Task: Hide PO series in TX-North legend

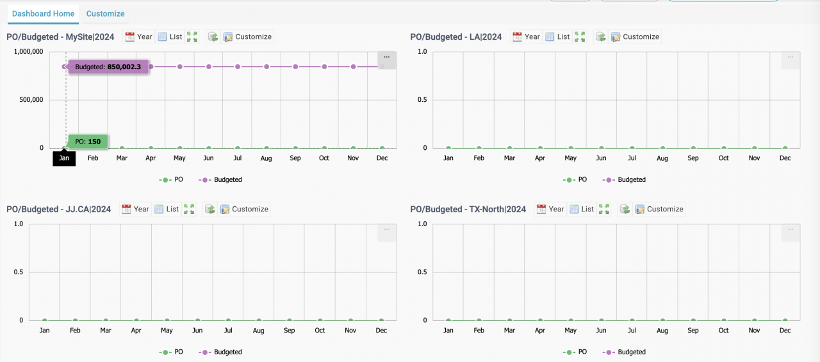Action: coord(575,352)
